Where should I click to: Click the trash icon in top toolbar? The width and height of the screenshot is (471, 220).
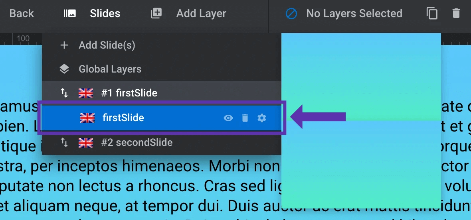456,14
